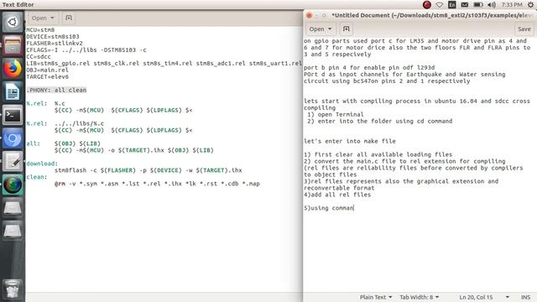Check the battery indicator in the panel
Viewport: 537px width, 302px height.
click(x=478, y=5)
